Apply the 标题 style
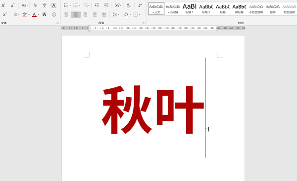297x181 pixels. coord(223,9)
